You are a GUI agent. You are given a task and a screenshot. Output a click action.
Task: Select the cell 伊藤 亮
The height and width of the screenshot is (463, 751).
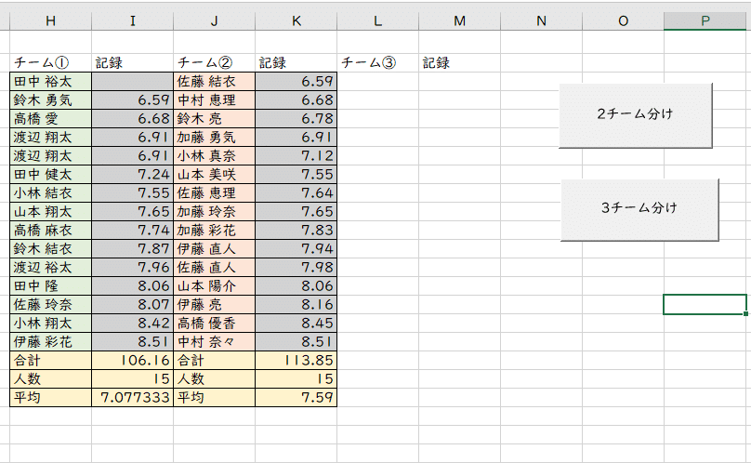[214, 305]
